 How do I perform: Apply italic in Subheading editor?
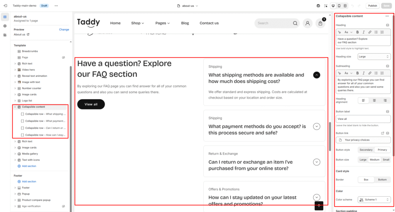[364, 73]
